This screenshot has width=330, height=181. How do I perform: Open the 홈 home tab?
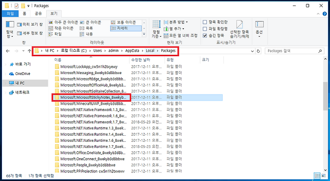click(25, 13)
